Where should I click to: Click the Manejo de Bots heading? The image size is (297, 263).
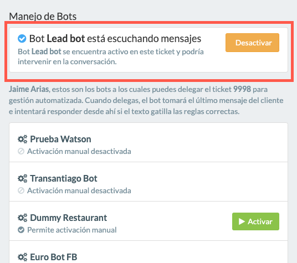43,17
